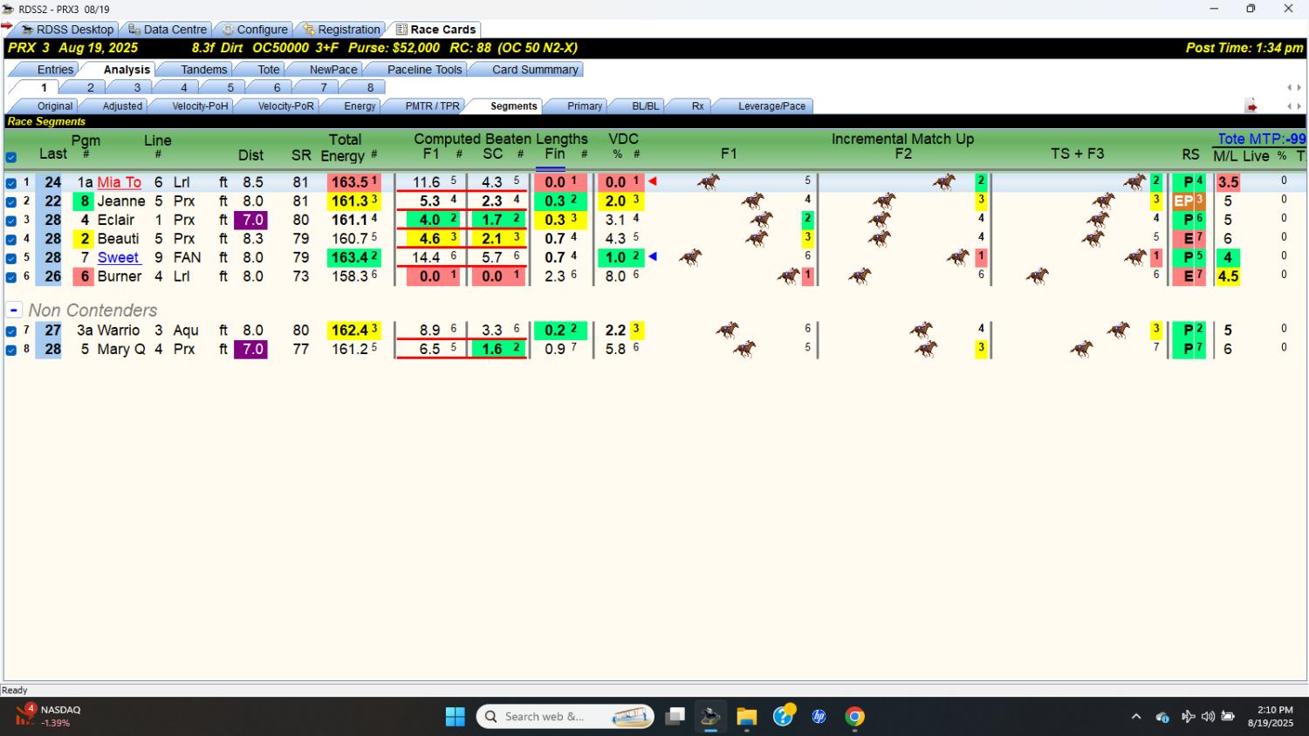Click the horse icon in Warrio's F2 column
Image resolution: width=1309 pixels, height=736 pixels.
(x=922, y=330)
